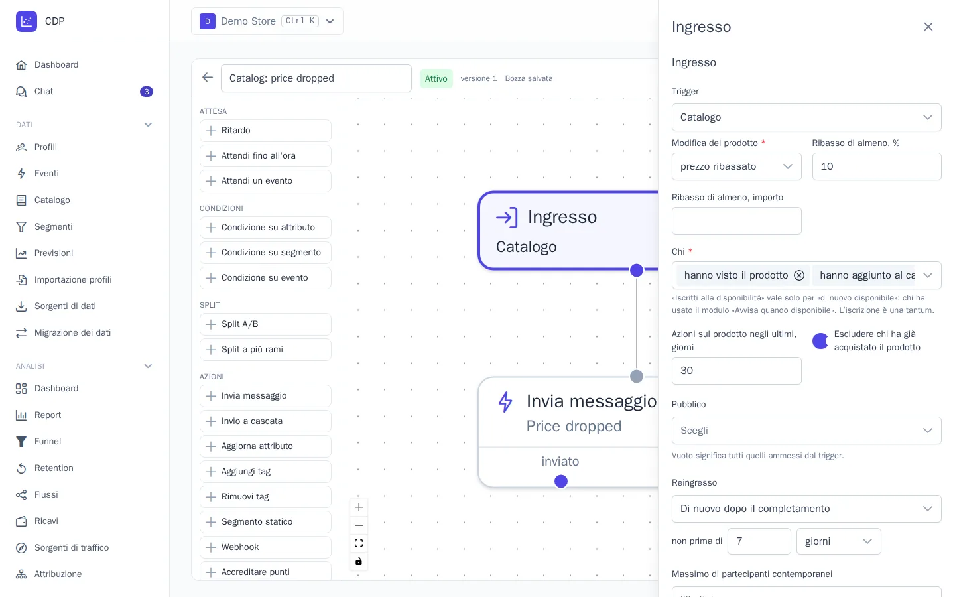Click the Report bar chart icon
This screenshot has height=597, width=955.
[21, 415]
